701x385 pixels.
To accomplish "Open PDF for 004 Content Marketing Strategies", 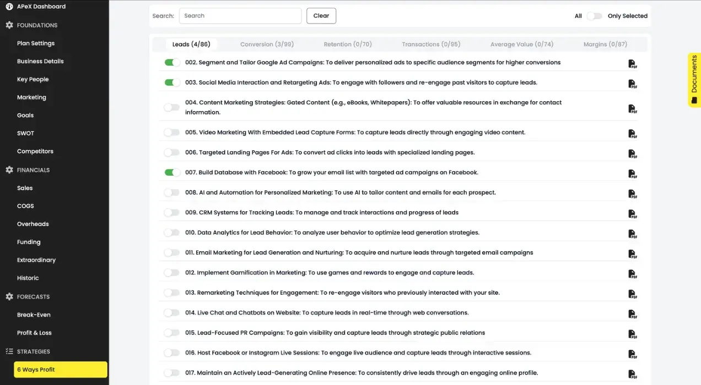I will 633,109.
